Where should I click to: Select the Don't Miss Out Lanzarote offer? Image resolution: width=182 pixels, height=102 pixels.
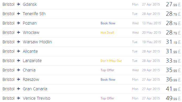pyautogui.click(x=111, y=61)
